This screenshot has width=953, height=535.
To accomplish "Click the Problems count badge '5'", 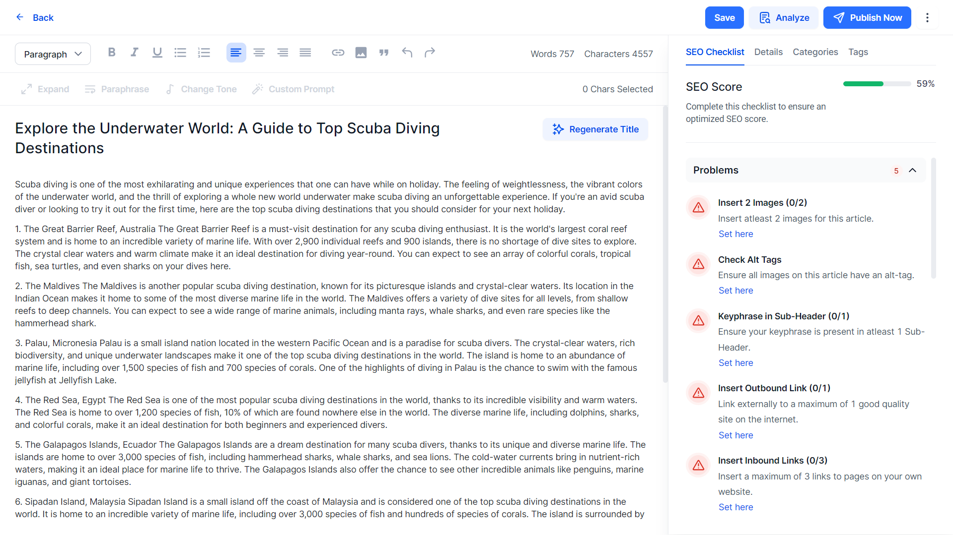I will pos(896,171).
